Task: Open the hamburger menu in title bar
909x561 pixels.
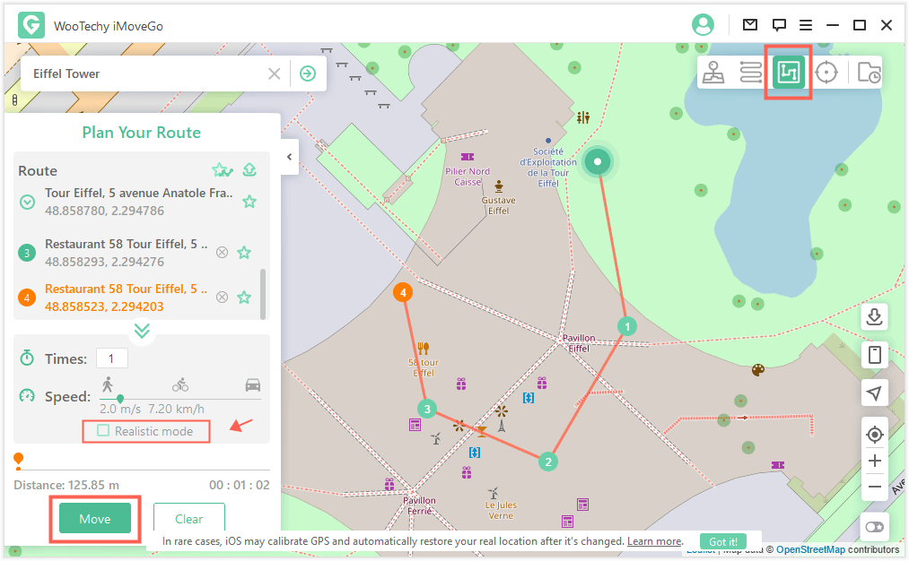Action: (x=806, y=25)
